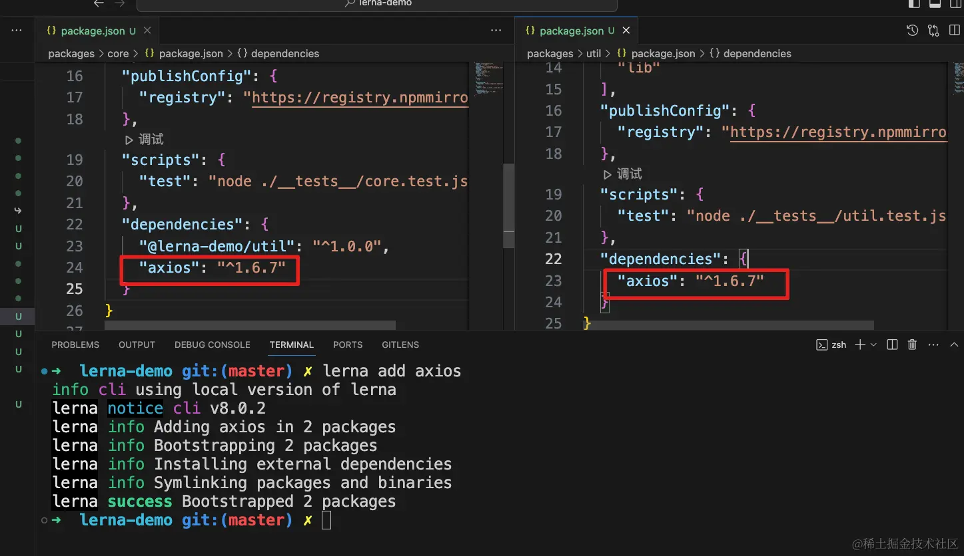Click 'packages' breadcrumb in left editor

(x=71, y=53)
